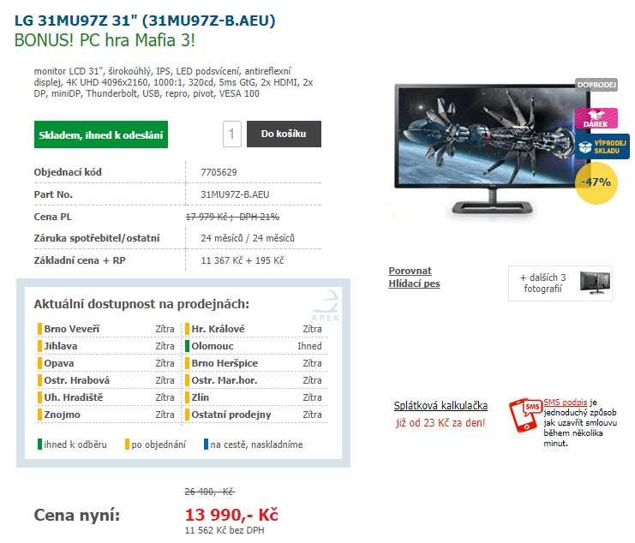Click the blue VÝPRODEJ SKLADU badge
Image resolution: width=635 pixels, height=543 pixels.
tap(602, 146)
